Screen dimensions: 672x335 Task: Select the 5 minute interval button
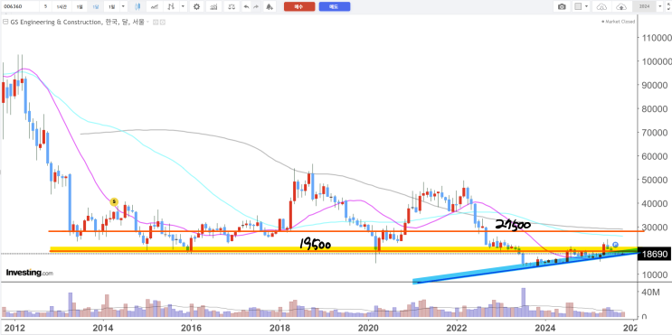pyautogui.click(x=45, y=6)
